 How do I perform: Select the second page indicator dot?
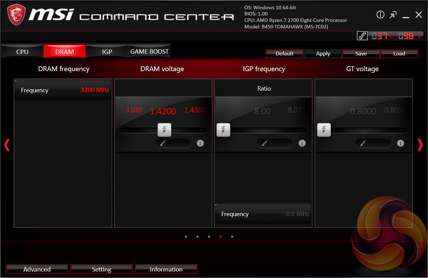point(198,236)
